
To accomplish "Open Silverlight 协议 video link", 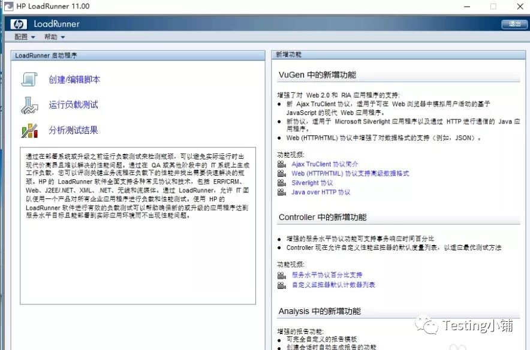I will coord(312,183).
